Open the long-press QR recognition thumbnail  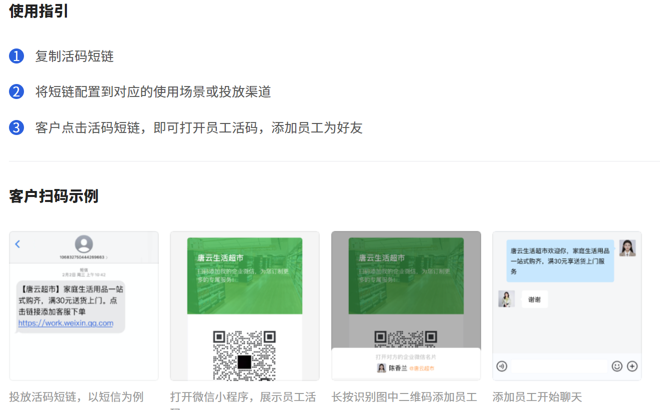pyautogui.click(x=406, y=305)
